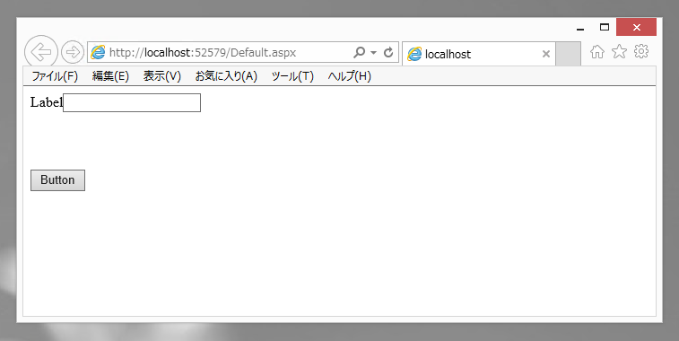679x341 pixels.
Task: Close the Internet Explorer window
Action: click(636, 27)
